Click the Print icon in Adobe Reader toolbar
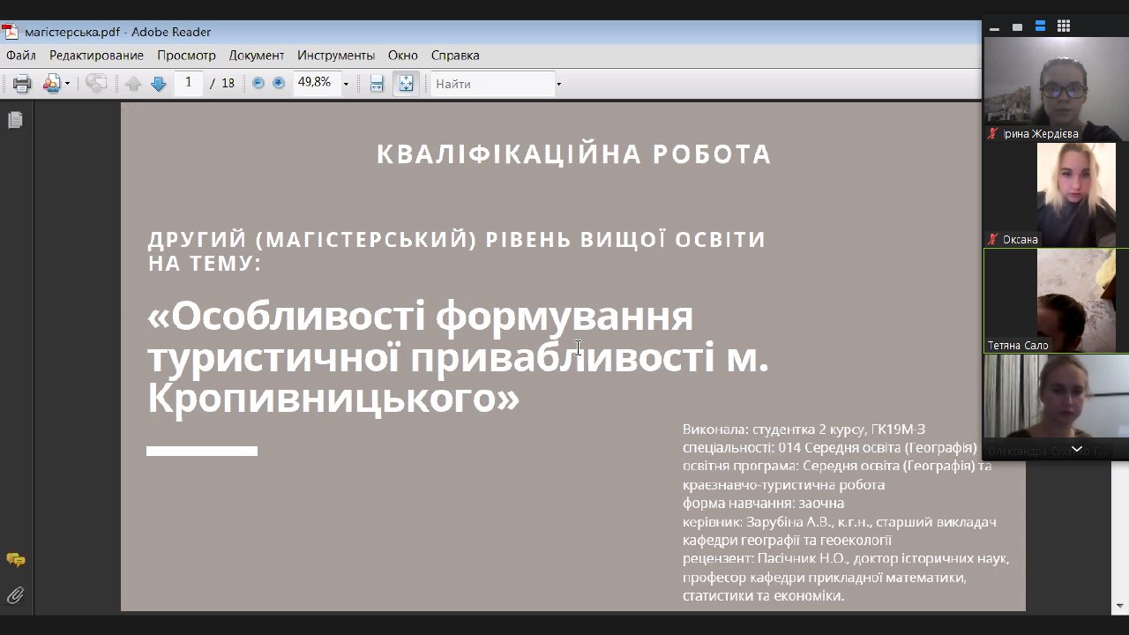The image size is (1129, 635). (x=21, y=84)
